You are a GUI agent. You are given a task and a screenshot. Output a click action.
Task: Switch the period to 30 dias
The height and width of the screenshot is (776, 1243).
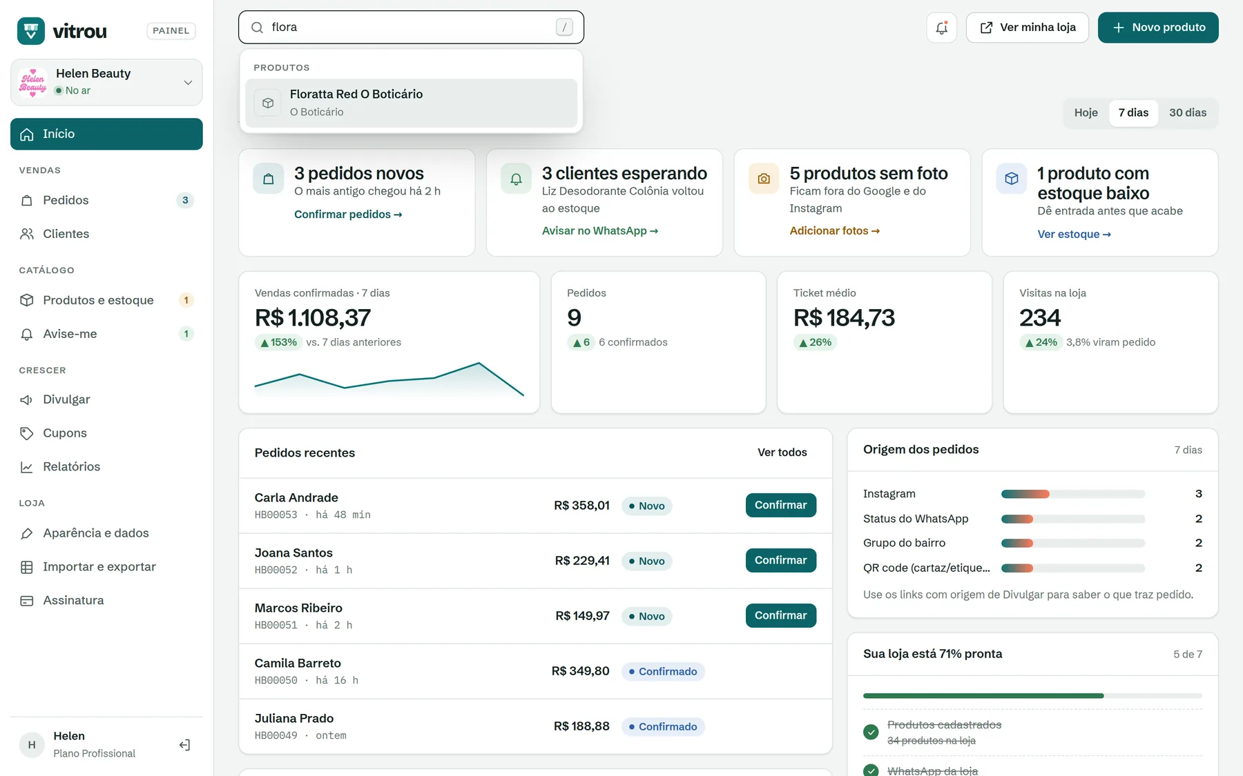click(x=1188, y=112)
